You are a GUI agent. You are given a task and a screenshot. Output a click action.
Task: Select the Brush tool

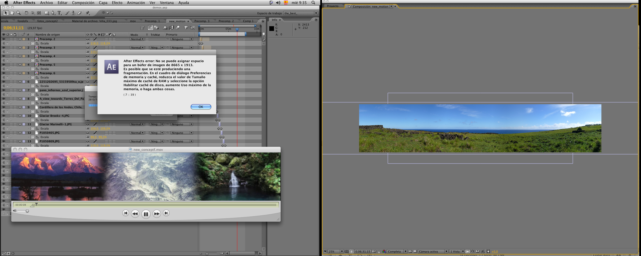(67, 13)
